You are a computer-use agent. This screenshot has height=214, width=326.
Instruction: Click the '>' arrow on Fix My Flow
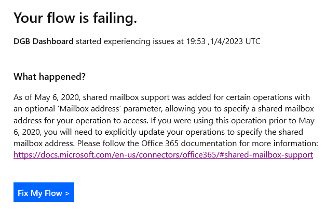[67, 193]
